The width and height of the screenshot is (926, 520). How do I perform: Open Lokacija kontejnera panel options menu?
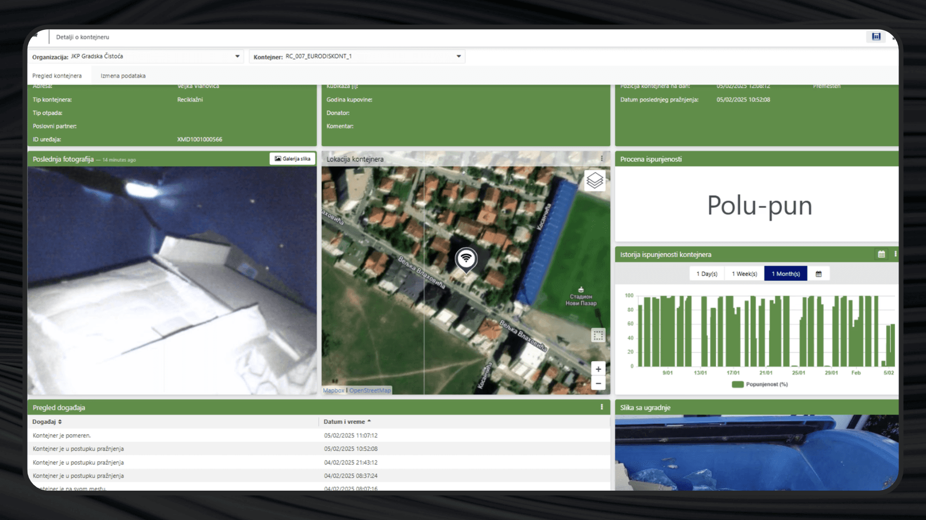click(601, 158)
